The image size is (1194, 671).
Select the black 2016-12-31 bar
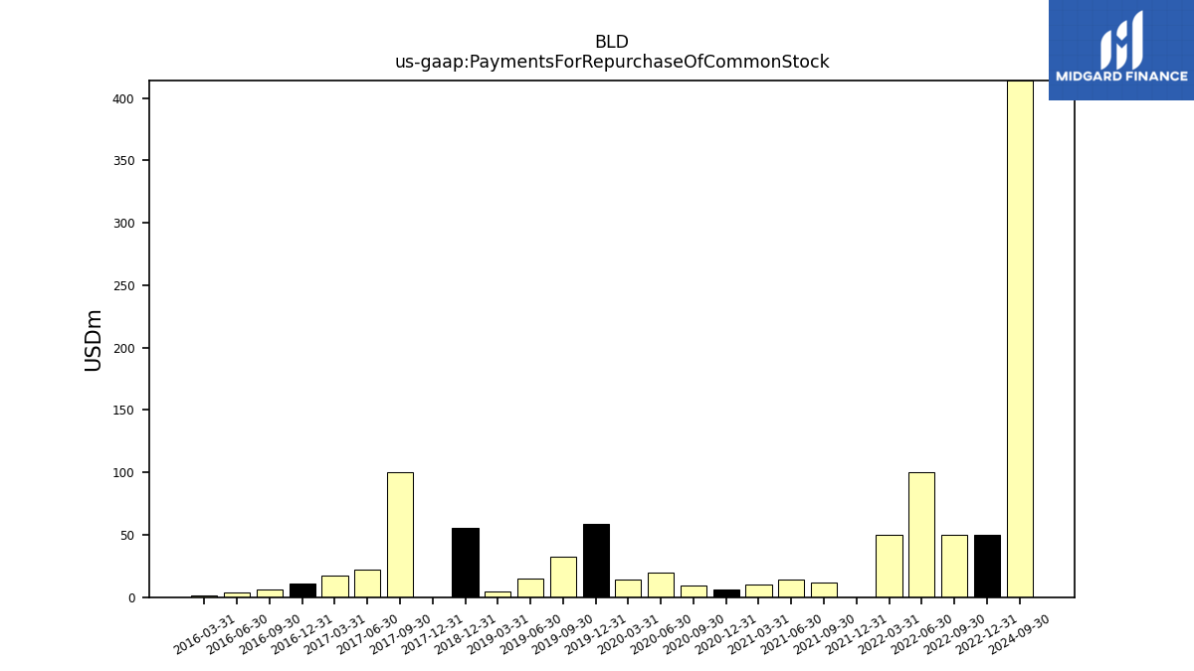302,590
